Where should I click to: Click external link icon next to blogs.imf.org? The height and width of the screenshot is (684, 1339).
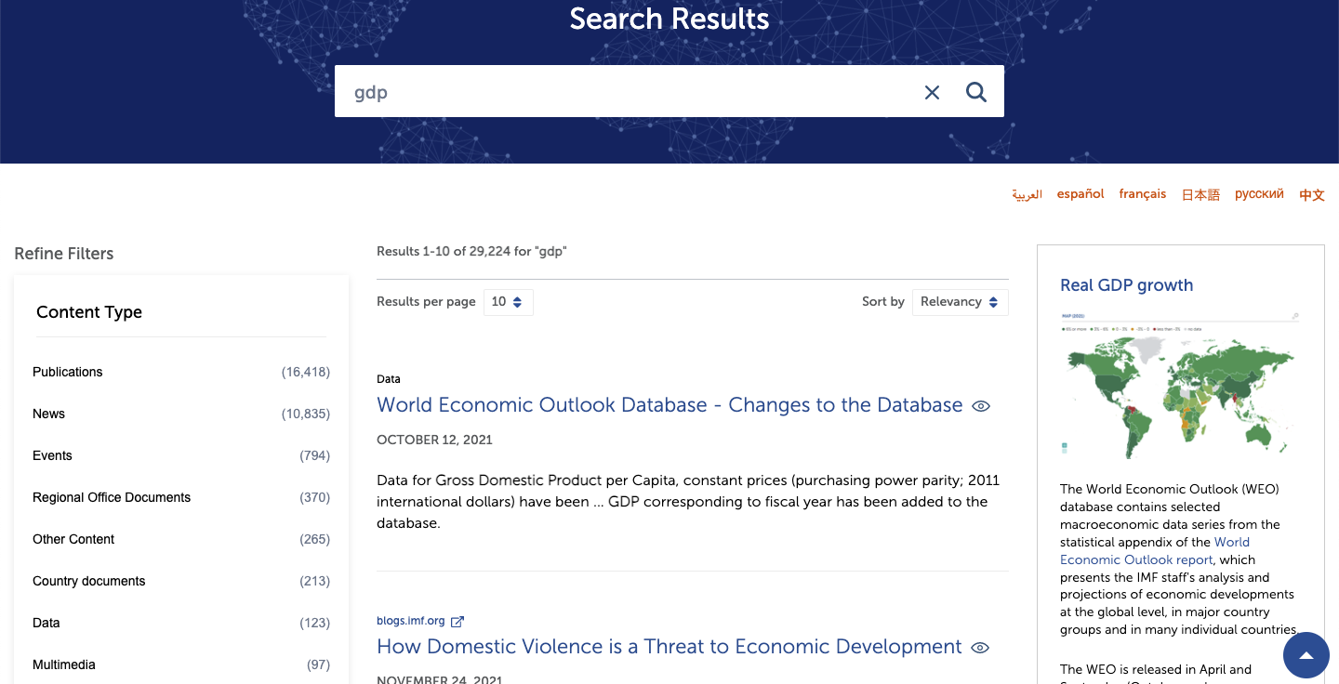(x=457, y=621)
